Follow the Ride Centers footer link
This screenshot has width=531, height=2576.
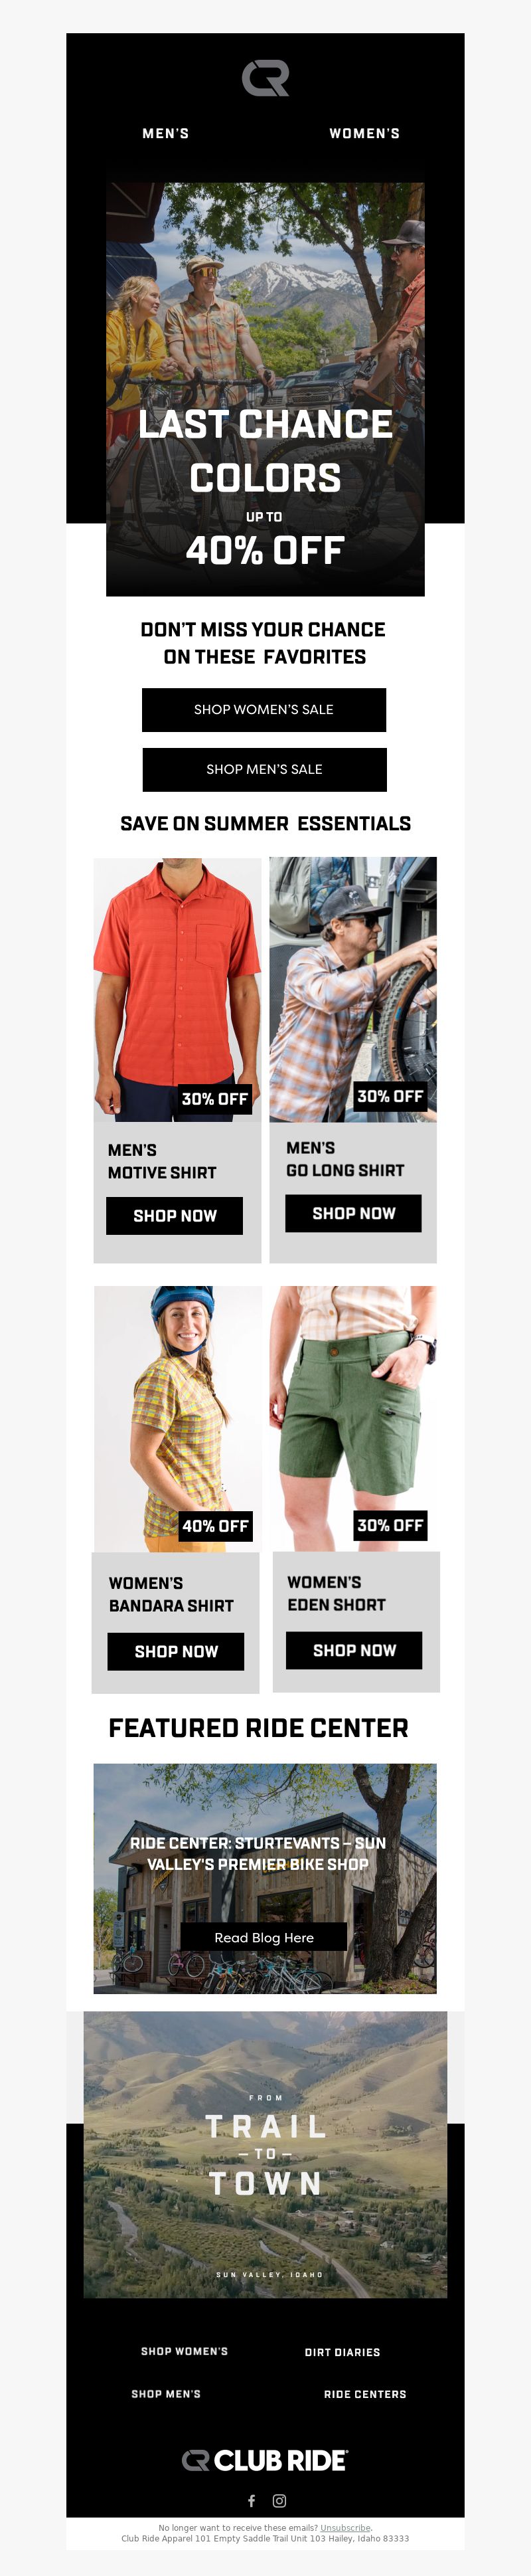[365, 2394]
